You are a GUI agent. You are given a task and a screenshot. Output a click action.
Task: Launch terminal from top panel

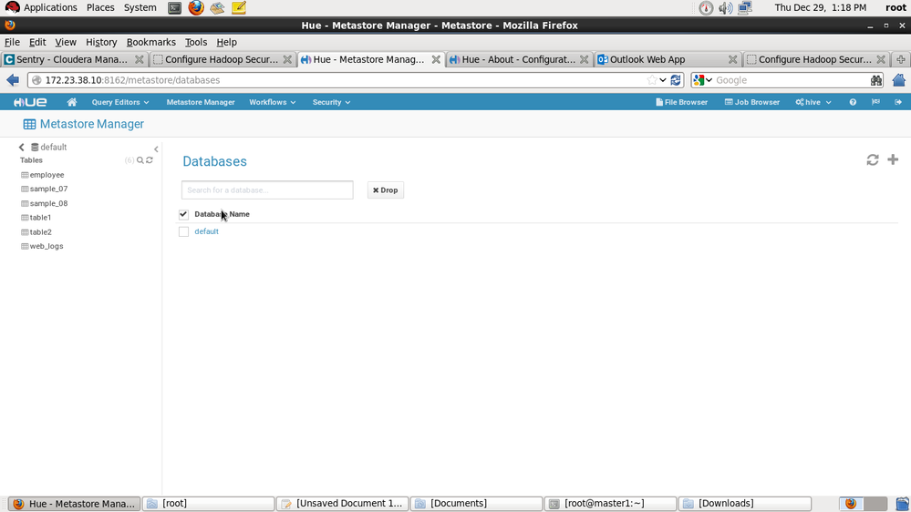[174, 7]
